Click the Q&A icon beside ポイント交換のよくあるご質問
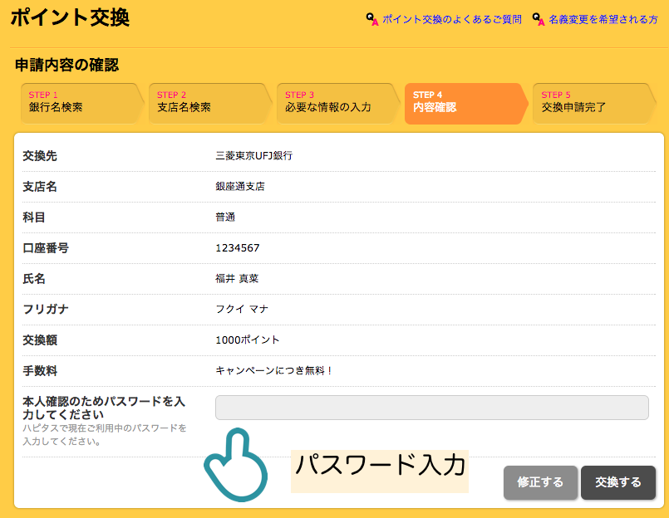Viewport: 669px width, 518px height. click(372, 20)
